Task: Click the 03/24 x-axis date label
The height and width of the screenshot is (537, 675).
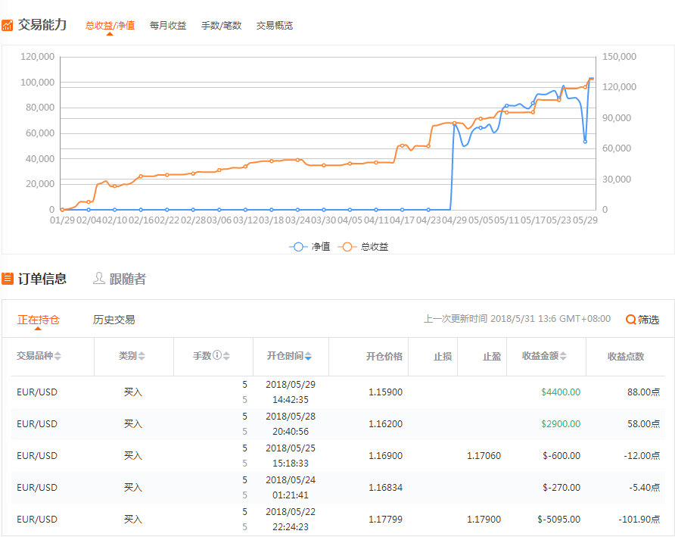Action: (x=297, y=220)
